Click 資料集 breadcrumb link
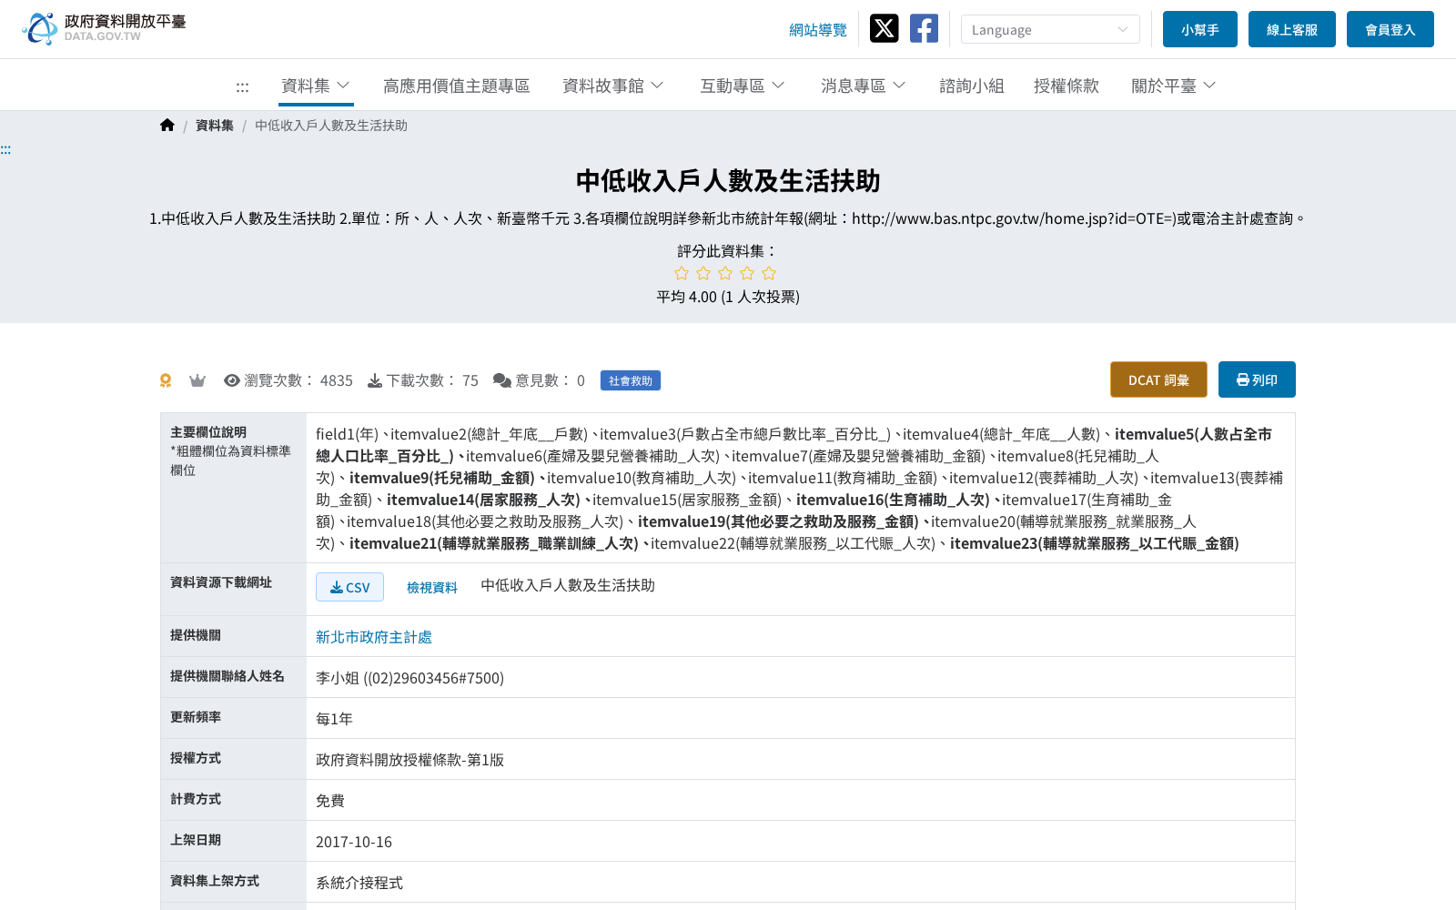 215,126
